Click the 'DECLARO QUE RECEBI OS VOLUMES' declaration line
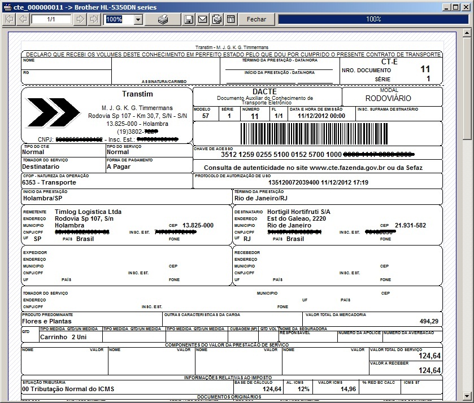 (x=233, y=54)
